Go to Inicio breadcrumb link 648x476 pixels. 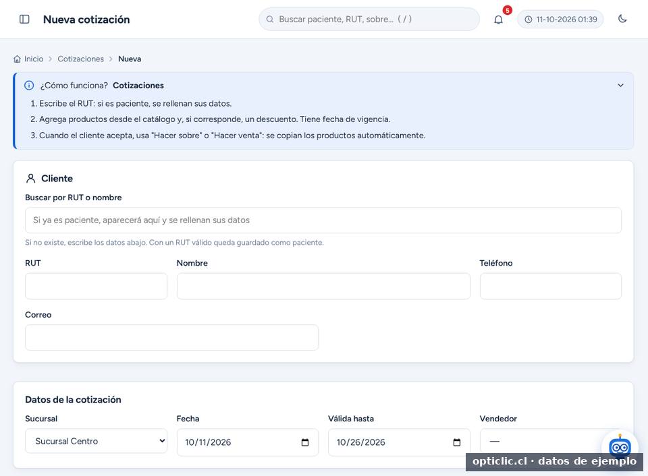(34, 59)
